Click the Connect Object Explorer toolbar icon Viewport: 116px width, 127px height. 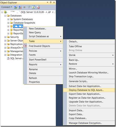point(15,7)
